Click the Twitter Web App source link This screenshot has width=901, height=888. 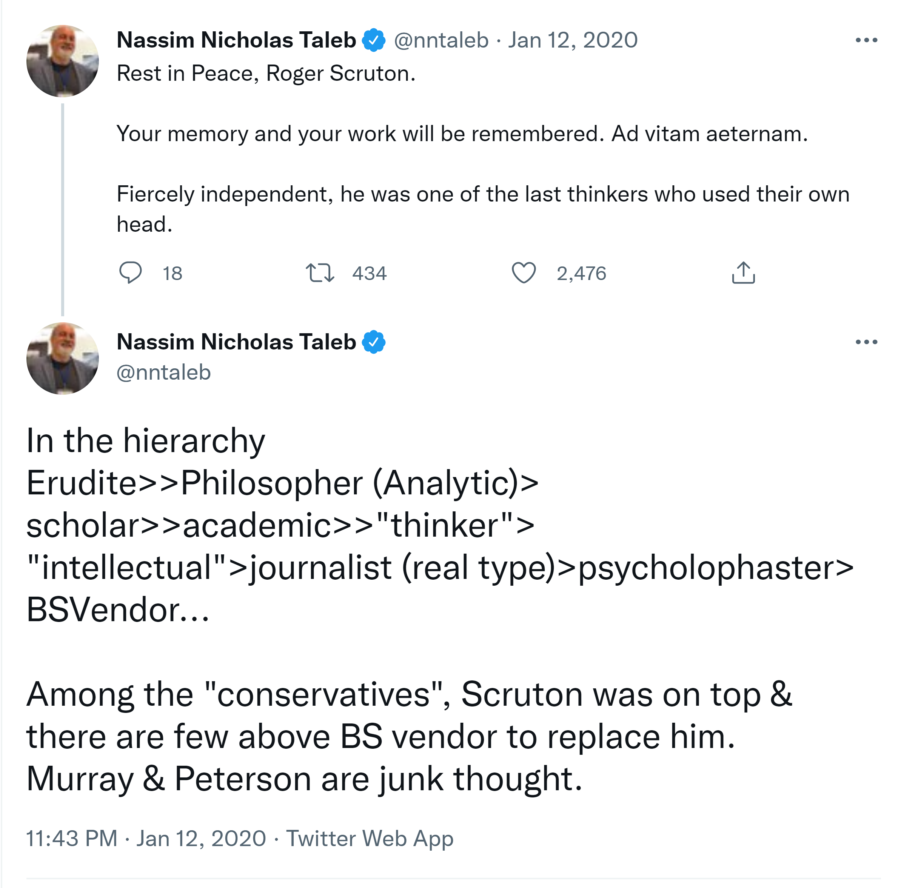click(370, 838)
